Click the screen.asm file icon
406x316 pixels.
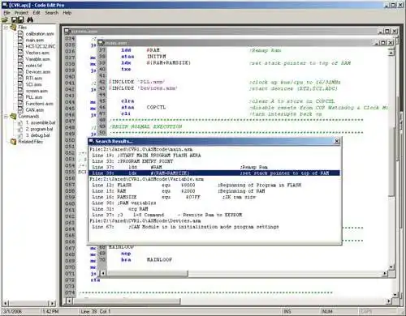pos(21,91)
